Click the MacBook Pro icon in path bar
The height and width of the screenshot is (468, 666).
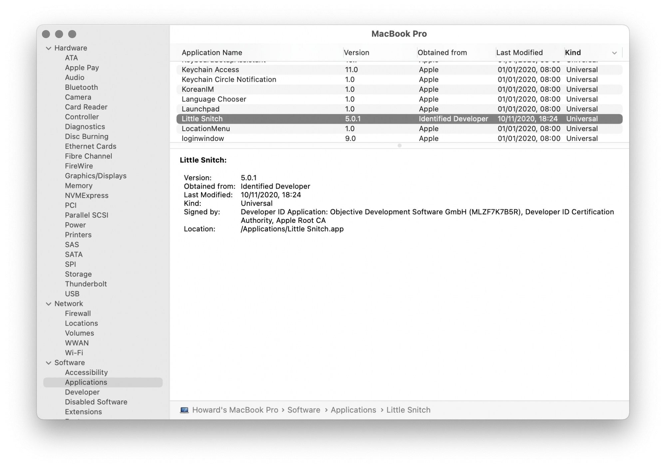tap(184, 410)
